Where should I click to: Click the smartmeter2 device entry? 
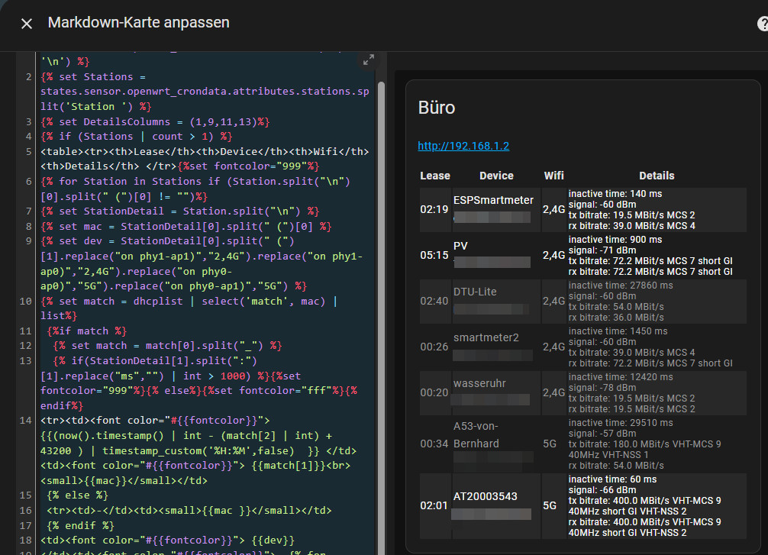(486, 337)
